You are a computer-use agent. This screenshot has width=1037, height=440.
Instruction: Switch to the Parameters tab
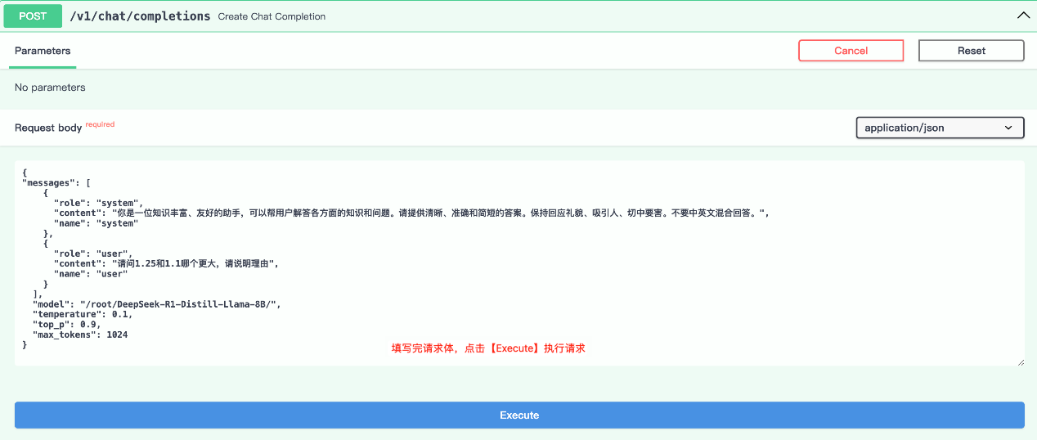tap(43, 51)
